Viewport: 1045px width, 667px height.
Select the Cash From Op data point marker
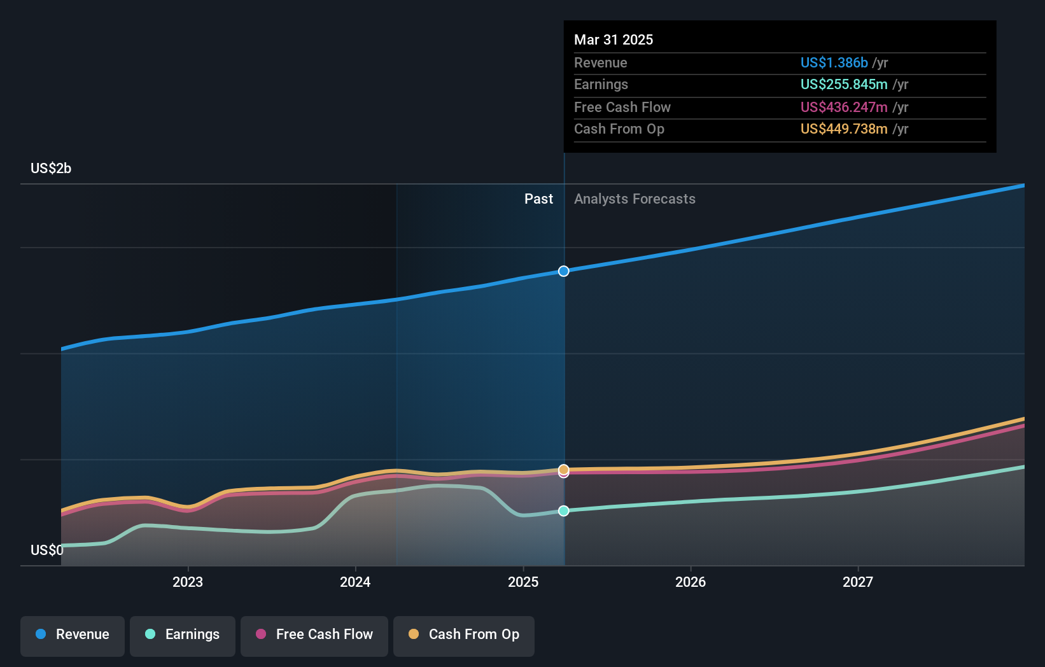coord(564,470)
